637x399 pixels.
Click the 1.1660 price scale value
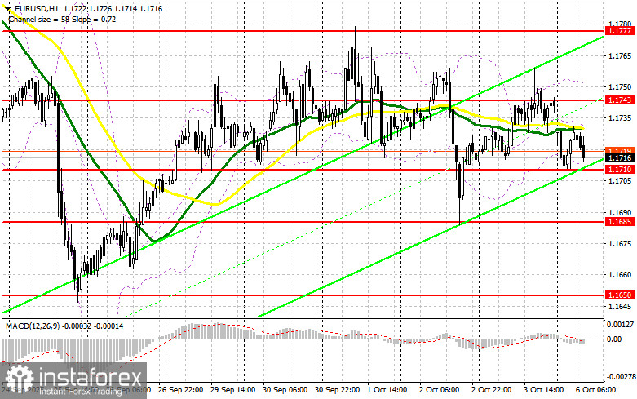tap(620, 275)
